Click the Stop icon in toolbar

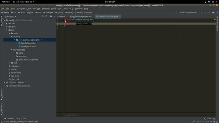pyautogui.click(x=209, y=13)
